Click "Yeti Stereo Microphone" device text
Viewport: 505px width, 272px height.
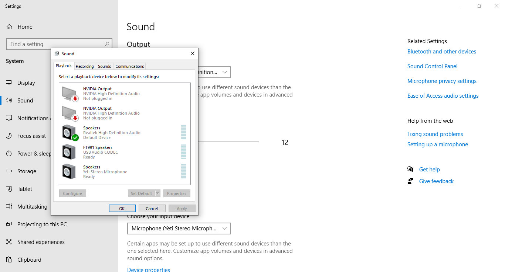105,172
